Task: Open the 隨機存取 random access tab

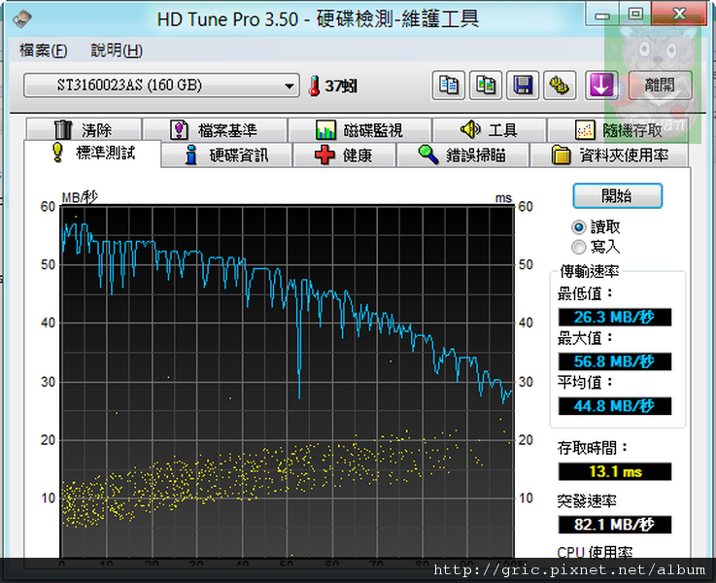Action: coord(619,130)
